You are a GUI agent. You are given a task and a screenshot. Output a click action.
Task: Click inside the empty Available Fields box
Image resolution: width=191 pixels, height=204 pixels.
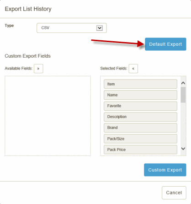[48, 116]
